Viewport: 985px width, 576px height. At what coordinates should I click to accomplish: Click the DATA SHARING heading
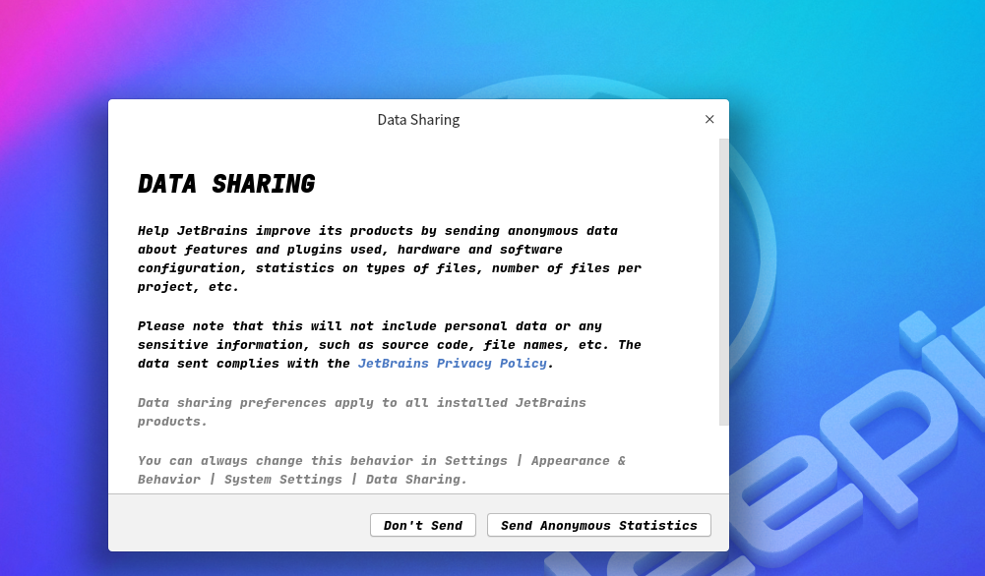(226, 185)
